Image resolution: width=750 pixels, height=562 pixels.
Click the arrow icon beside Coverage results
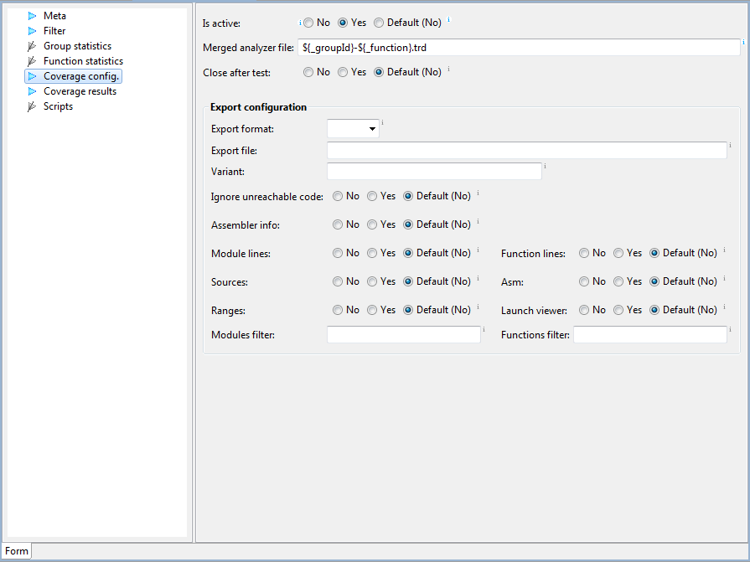32,91
